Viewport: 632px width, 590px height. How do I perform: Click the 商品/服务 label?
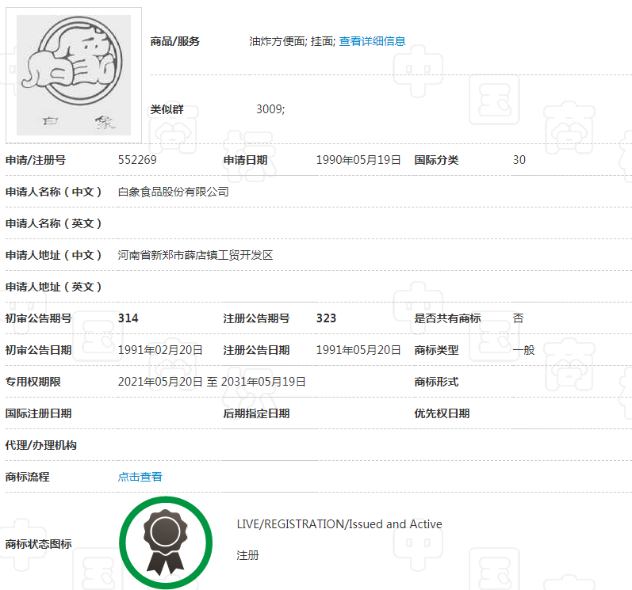tap(175, 41)
